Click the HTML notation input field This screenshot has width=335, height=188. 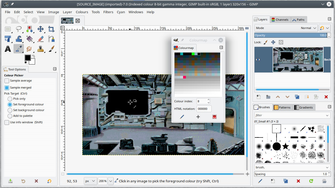pos(204,109)
